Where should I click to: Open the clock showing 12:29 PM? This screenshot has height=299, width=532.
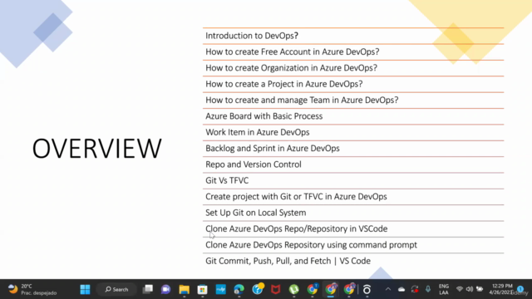coord(501,289)
